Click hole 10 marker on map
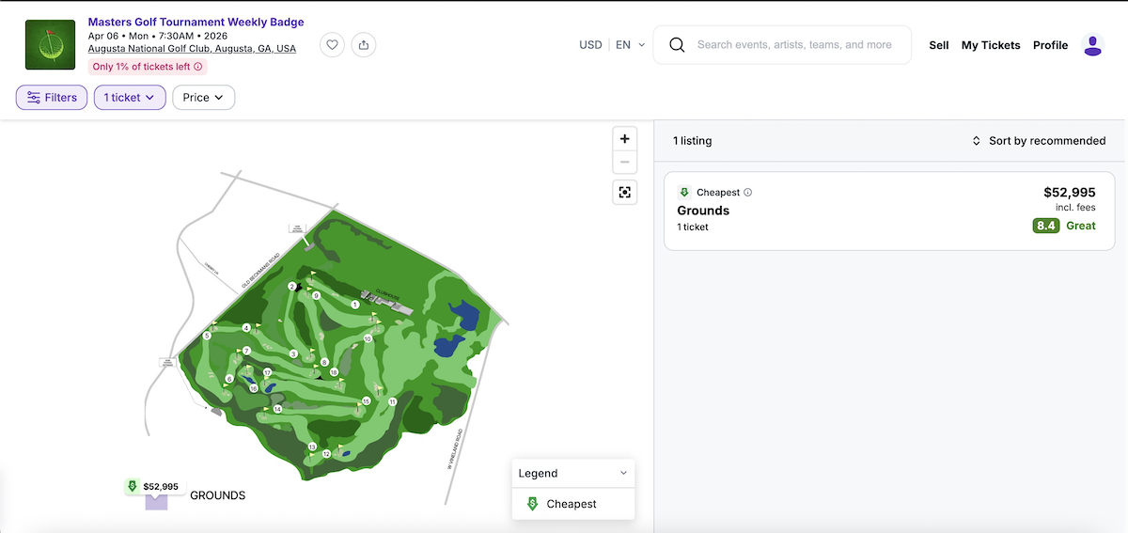Viewport: 1128px width, 533px height. click(368, 338)
